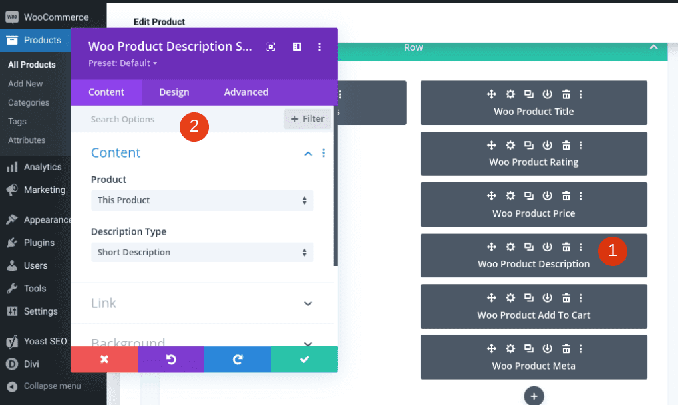Expand the settings modal to fullscreen
The height and width of the screenshot is (405, 678).
pos(270,47)
